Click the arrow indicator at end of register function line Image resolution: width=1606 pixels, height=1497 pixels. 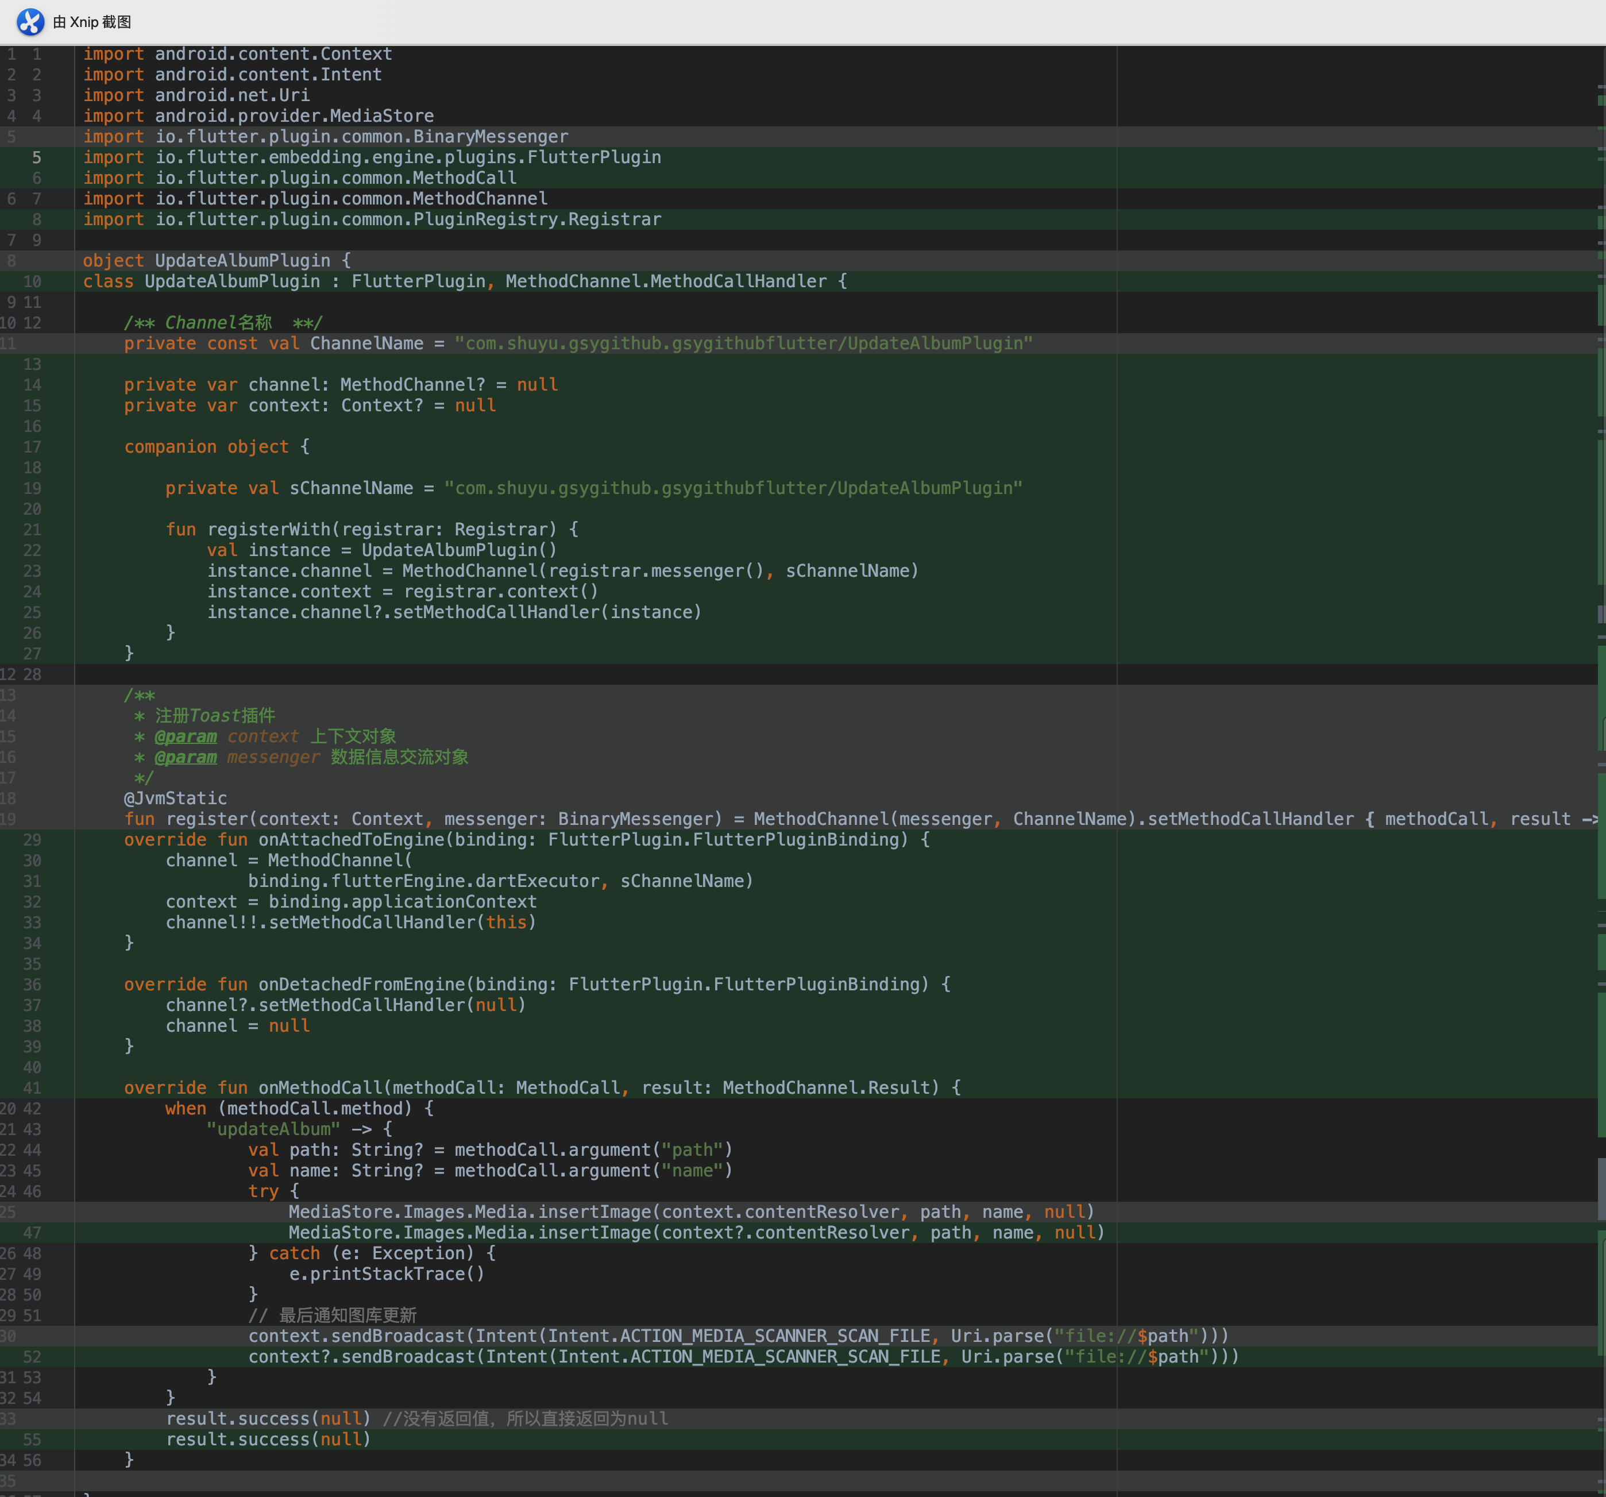click(1596, 819)
